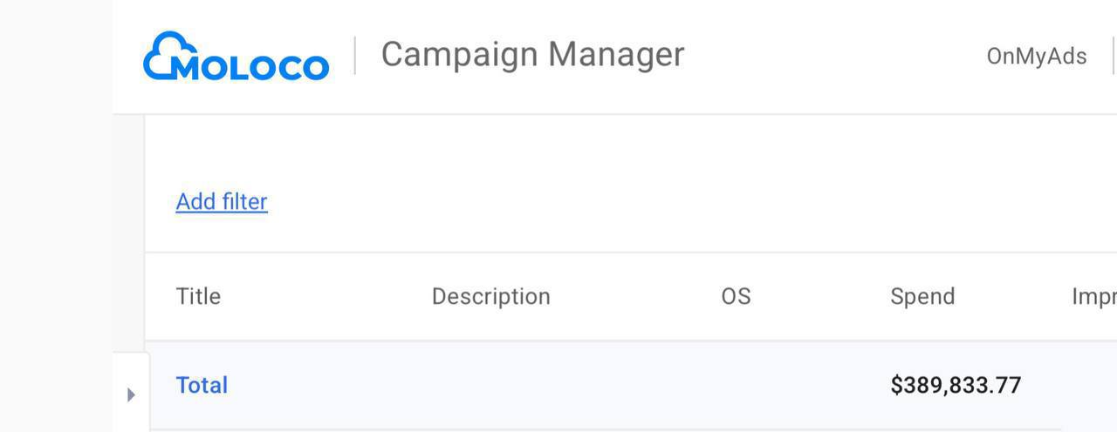Click the MOLOCO wordmark text

pyautogui.click(x=251, y=66)
